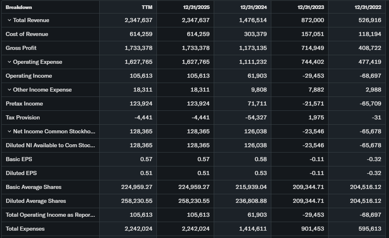
Task: Select the Diluted EPS row label
Action: [21, 173]
